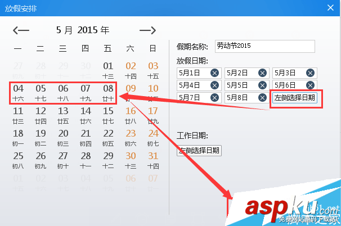Select Saturday May 23 in the calendar

[131, 138]
